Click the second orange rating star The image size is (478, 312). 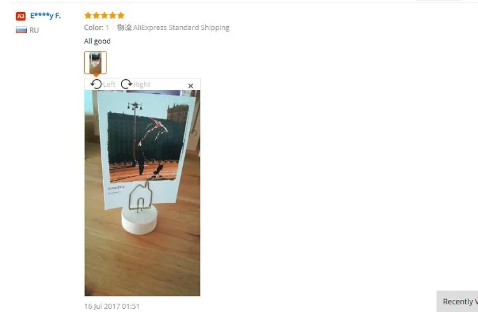pyautogui.click(x=96, y=15)
